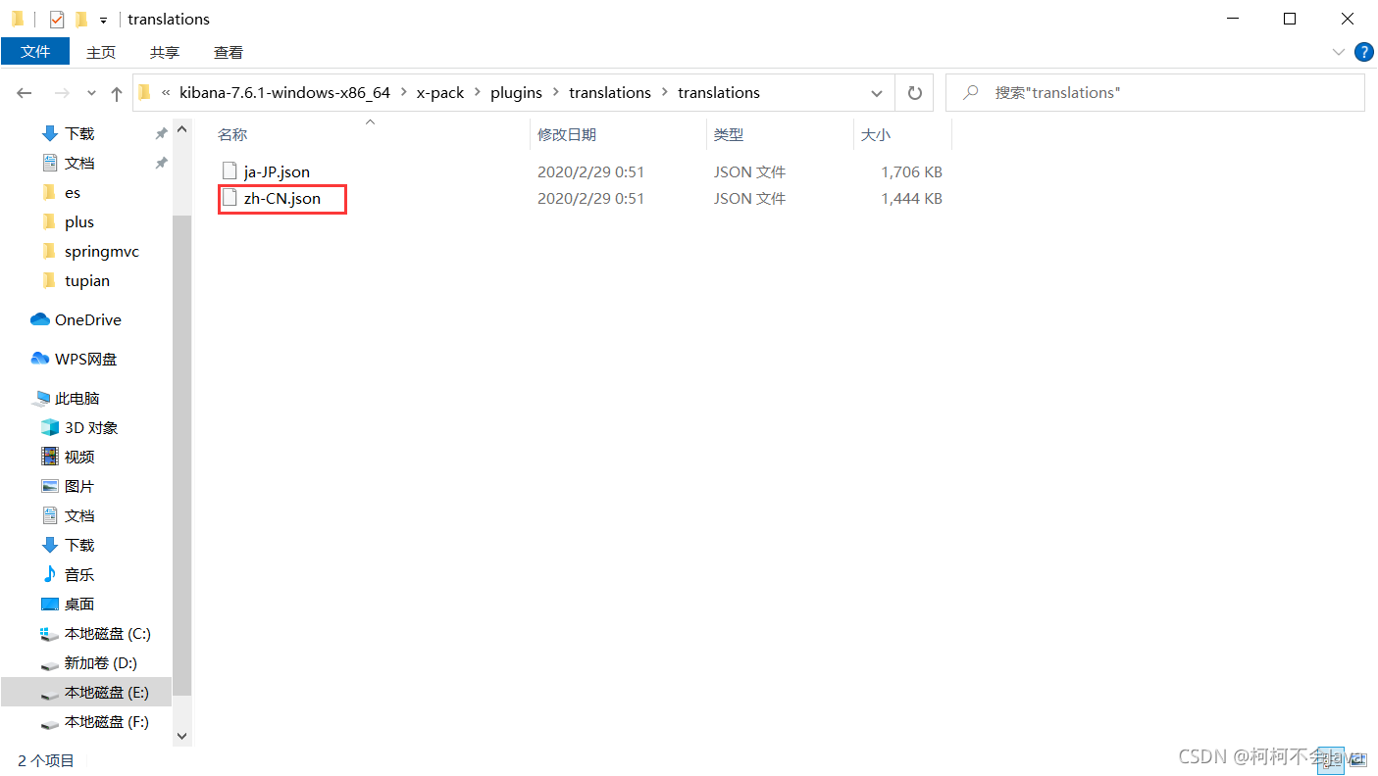
Task: Click the 1,444 KB size cell
Action: point(911,198)
